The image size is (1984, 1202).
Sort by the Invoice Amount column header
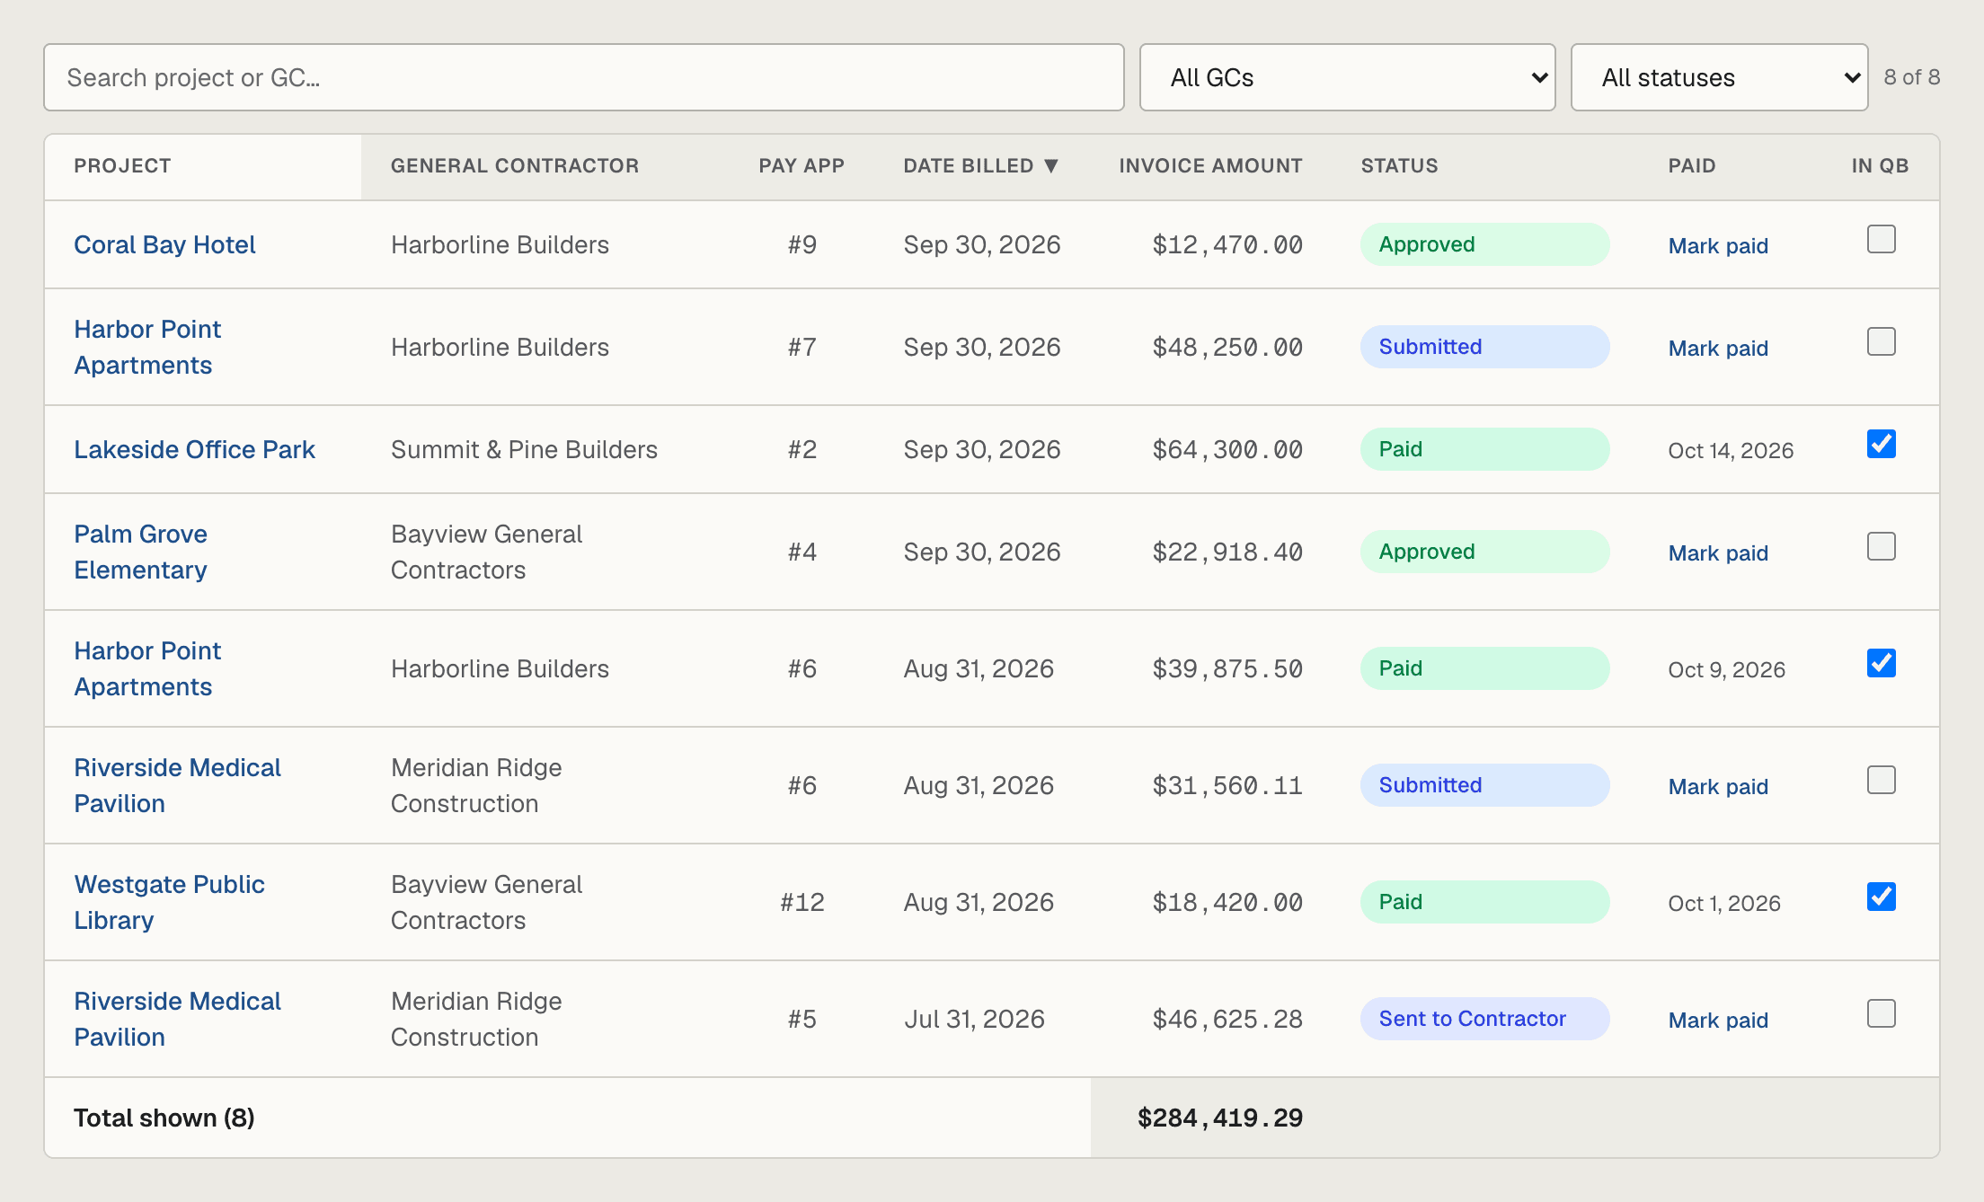click(1210, 166)
